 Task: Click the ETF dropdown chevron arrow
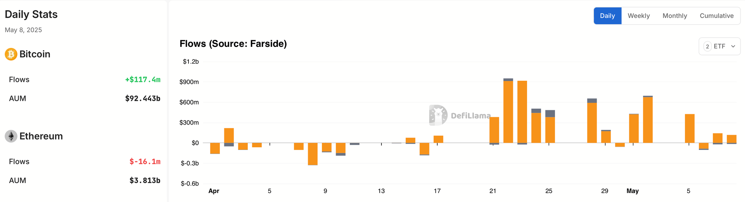click(x=733, y=47)
